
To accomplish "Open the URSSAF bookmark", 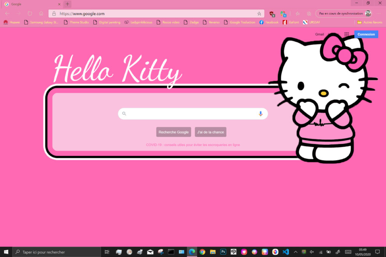I will [312, 22].
